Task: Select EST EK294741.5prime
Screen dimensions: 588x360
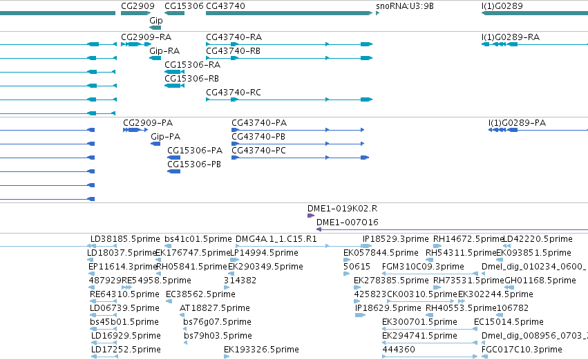Action: click(x=419, y=337)
